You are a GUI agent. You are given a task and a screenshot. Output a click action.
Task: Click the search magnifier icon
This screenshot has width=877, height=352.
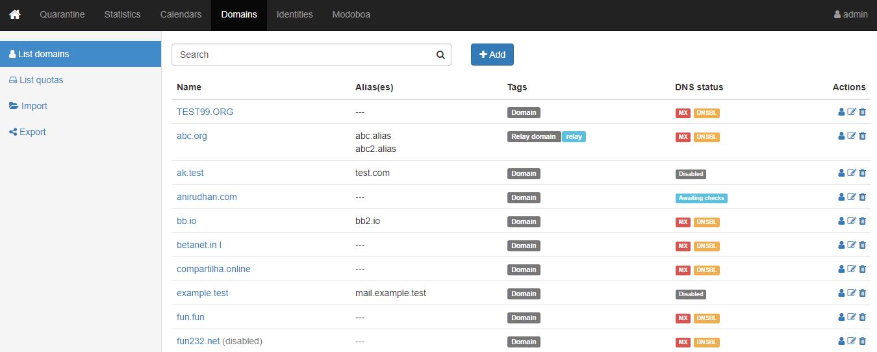tap(440, 55)
